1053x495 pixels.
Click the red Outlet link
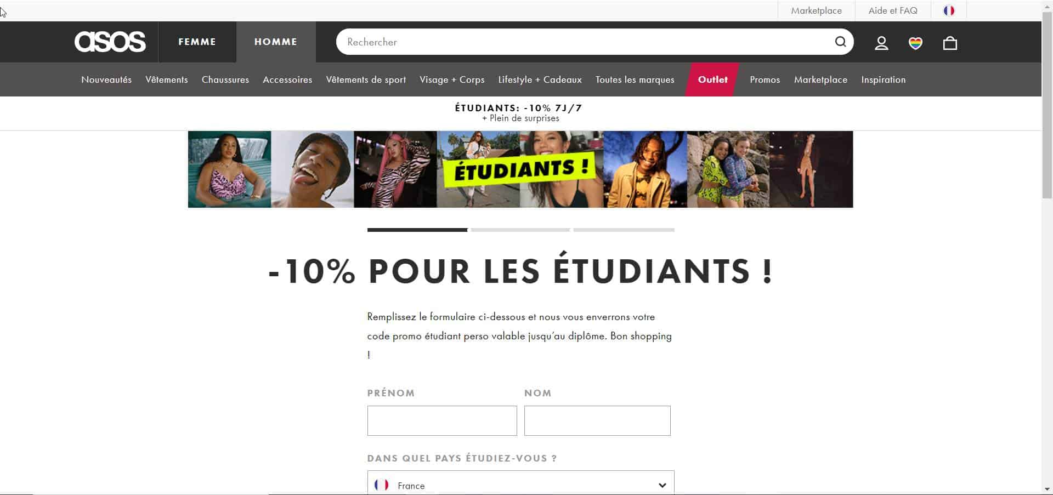712,79
